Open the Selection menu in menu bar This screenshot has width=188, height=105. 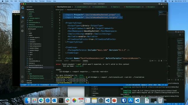(x=21, y=1)
